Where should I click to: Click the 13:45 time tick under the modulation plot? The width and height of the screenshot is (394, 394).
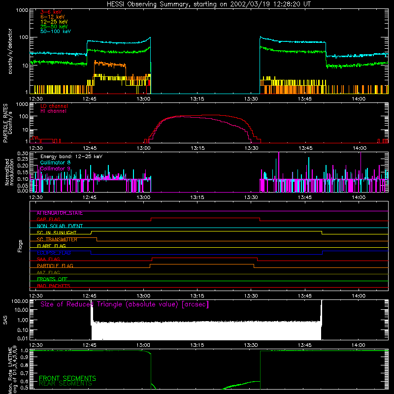tap(305, 197)
